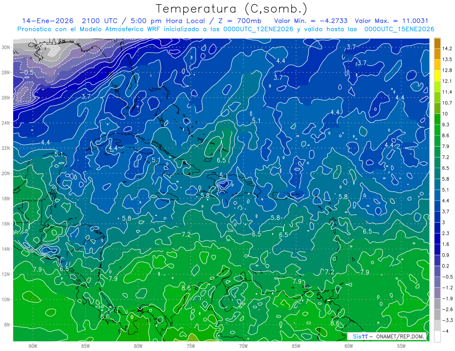
Task: Click the 2.3 colorbar scale label
Action: (446, 233)
